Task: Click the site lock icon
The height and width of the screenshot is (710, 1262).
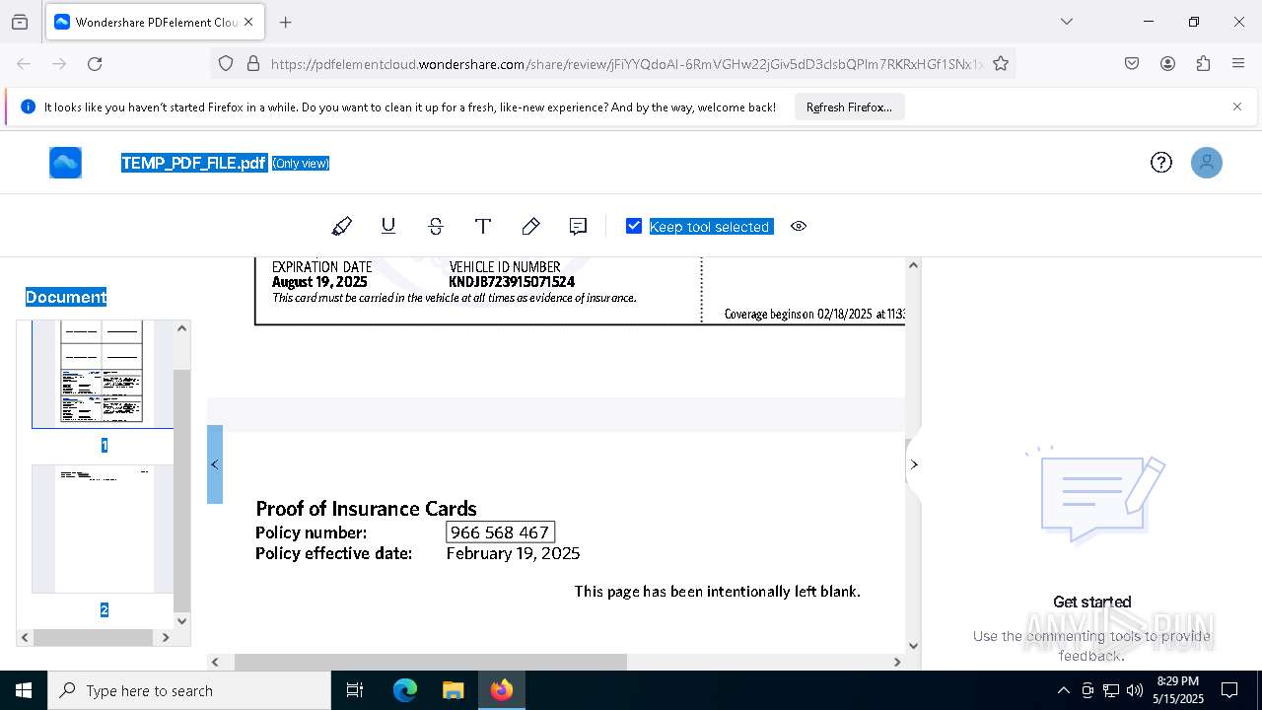Action: point(253,63)
